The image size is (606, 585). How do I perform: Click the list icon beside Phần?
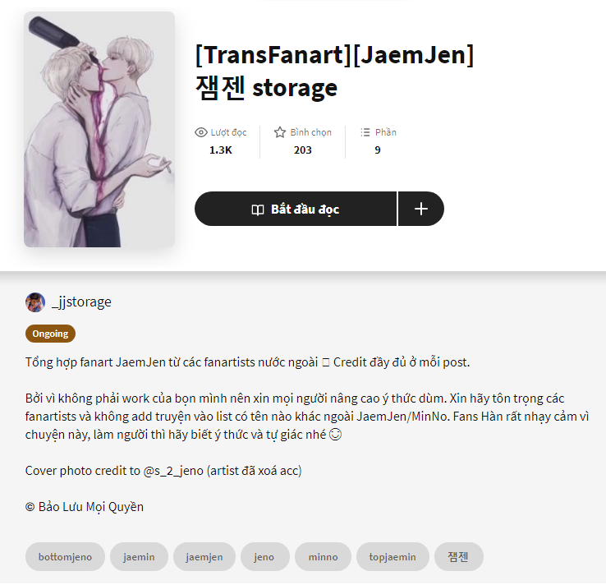coord(365,132)
